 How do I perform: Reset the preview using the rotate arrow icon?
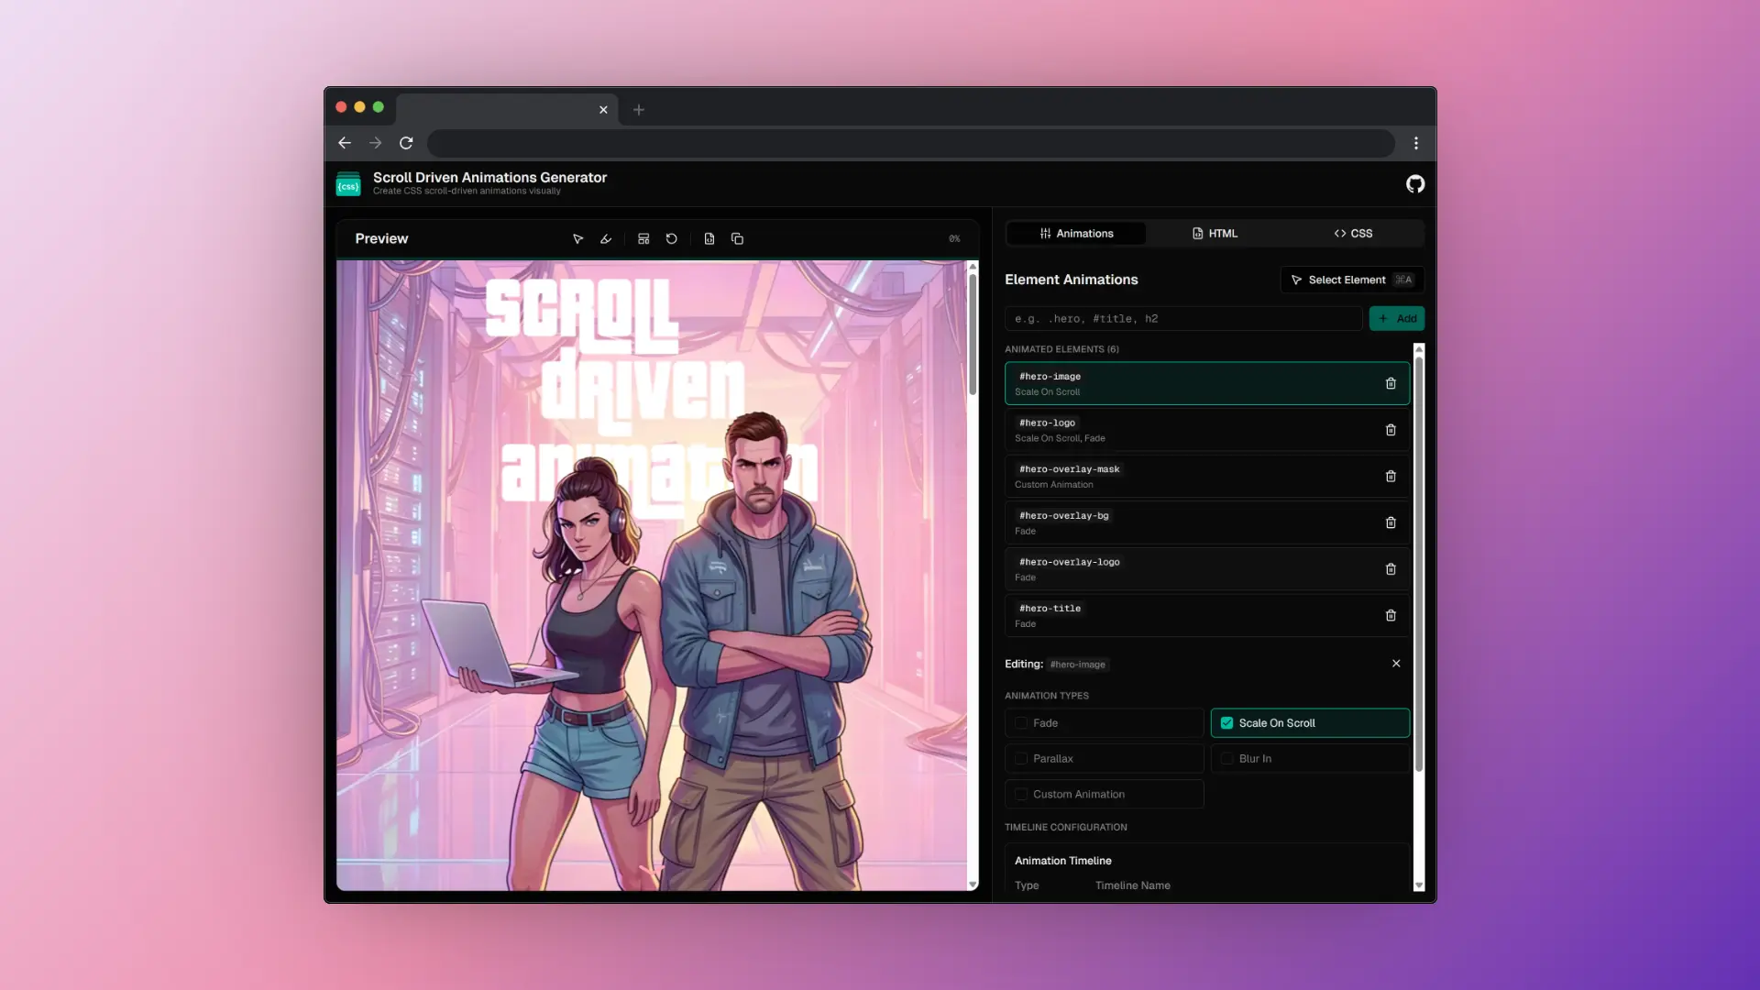point(672,238)
